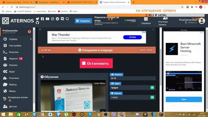This screenshot has height=117, width=208.
Task: Click the address bar URL
Action: click(27, 7)
